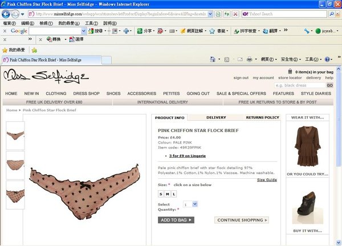
Task: Click the CONTINUE SHOPPING button
Action: click(x=242, y=220)
